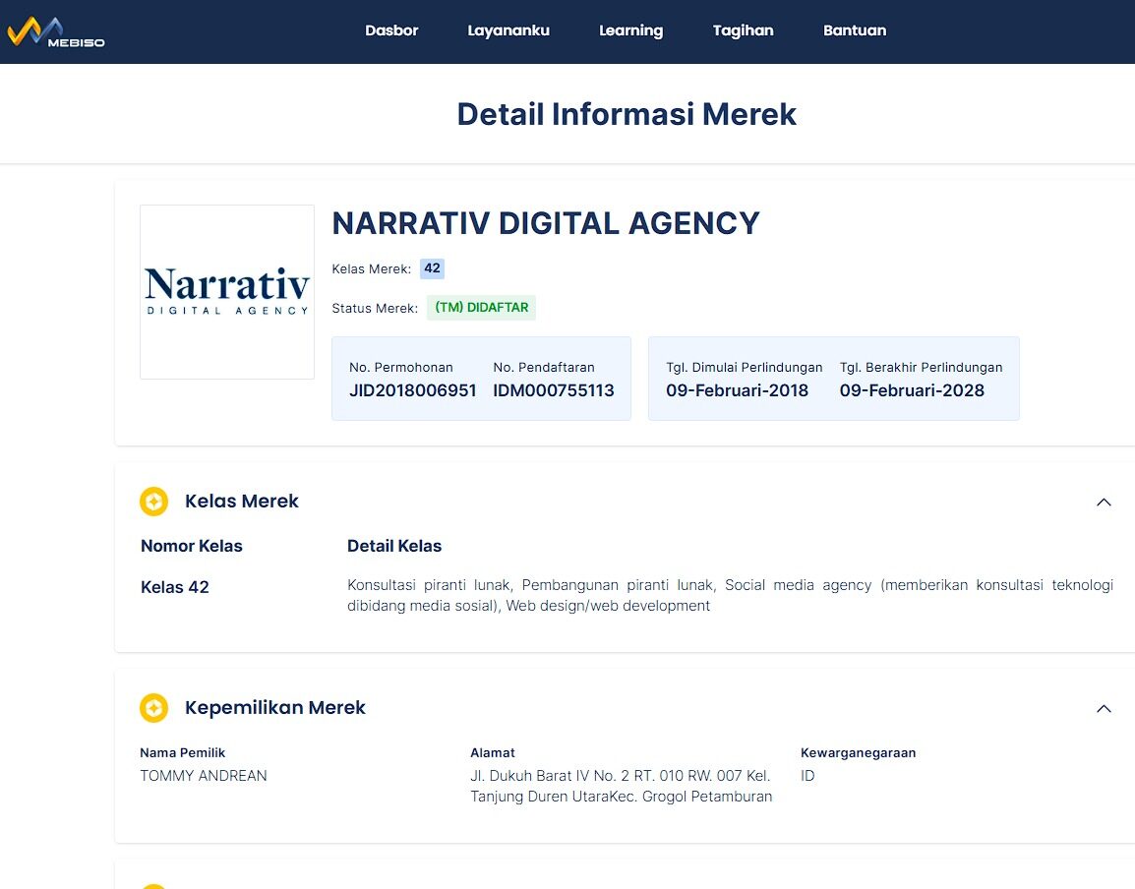Click the yellow Kelas Merek section icon
Screen dimensions: 1135x889
click(153, 501)
